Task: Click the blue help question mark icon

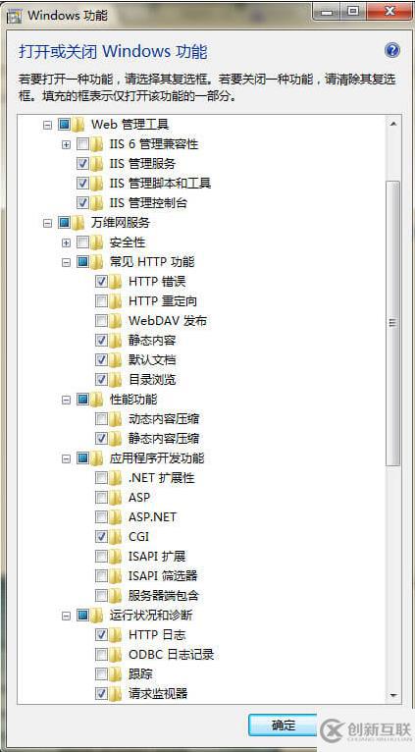Action: 392,50
